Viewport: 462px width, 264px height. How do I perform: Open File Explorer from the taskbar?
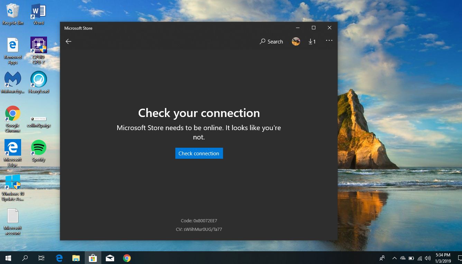[x=76, y=258]
